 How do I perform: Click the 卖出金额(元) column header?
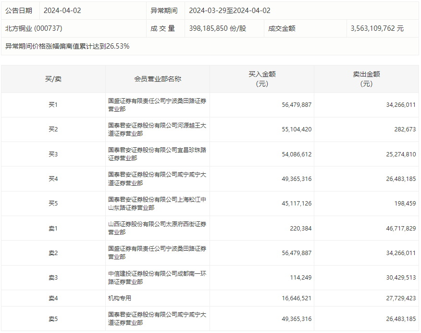tap(366, 79)
